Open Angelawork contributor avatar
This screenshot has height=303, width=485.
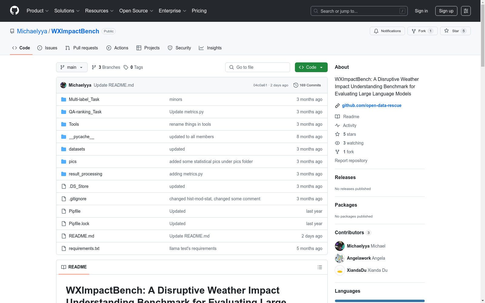340,258
